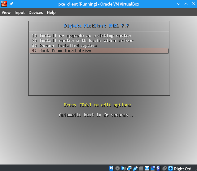The height and width of the screenshot is (171, 197).
Task: Click the display settings status icon
Action: pos(147,168)
